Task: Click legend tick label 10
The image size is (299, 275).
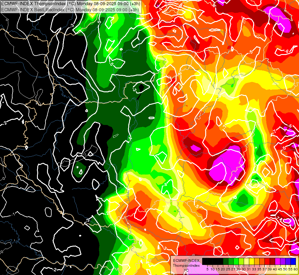Action: 213,269
